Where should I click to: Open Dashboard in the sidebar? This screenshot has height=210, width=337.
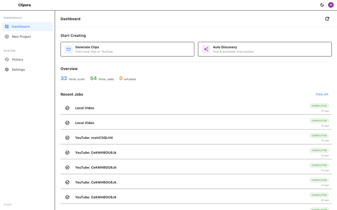tap(27, 26)
